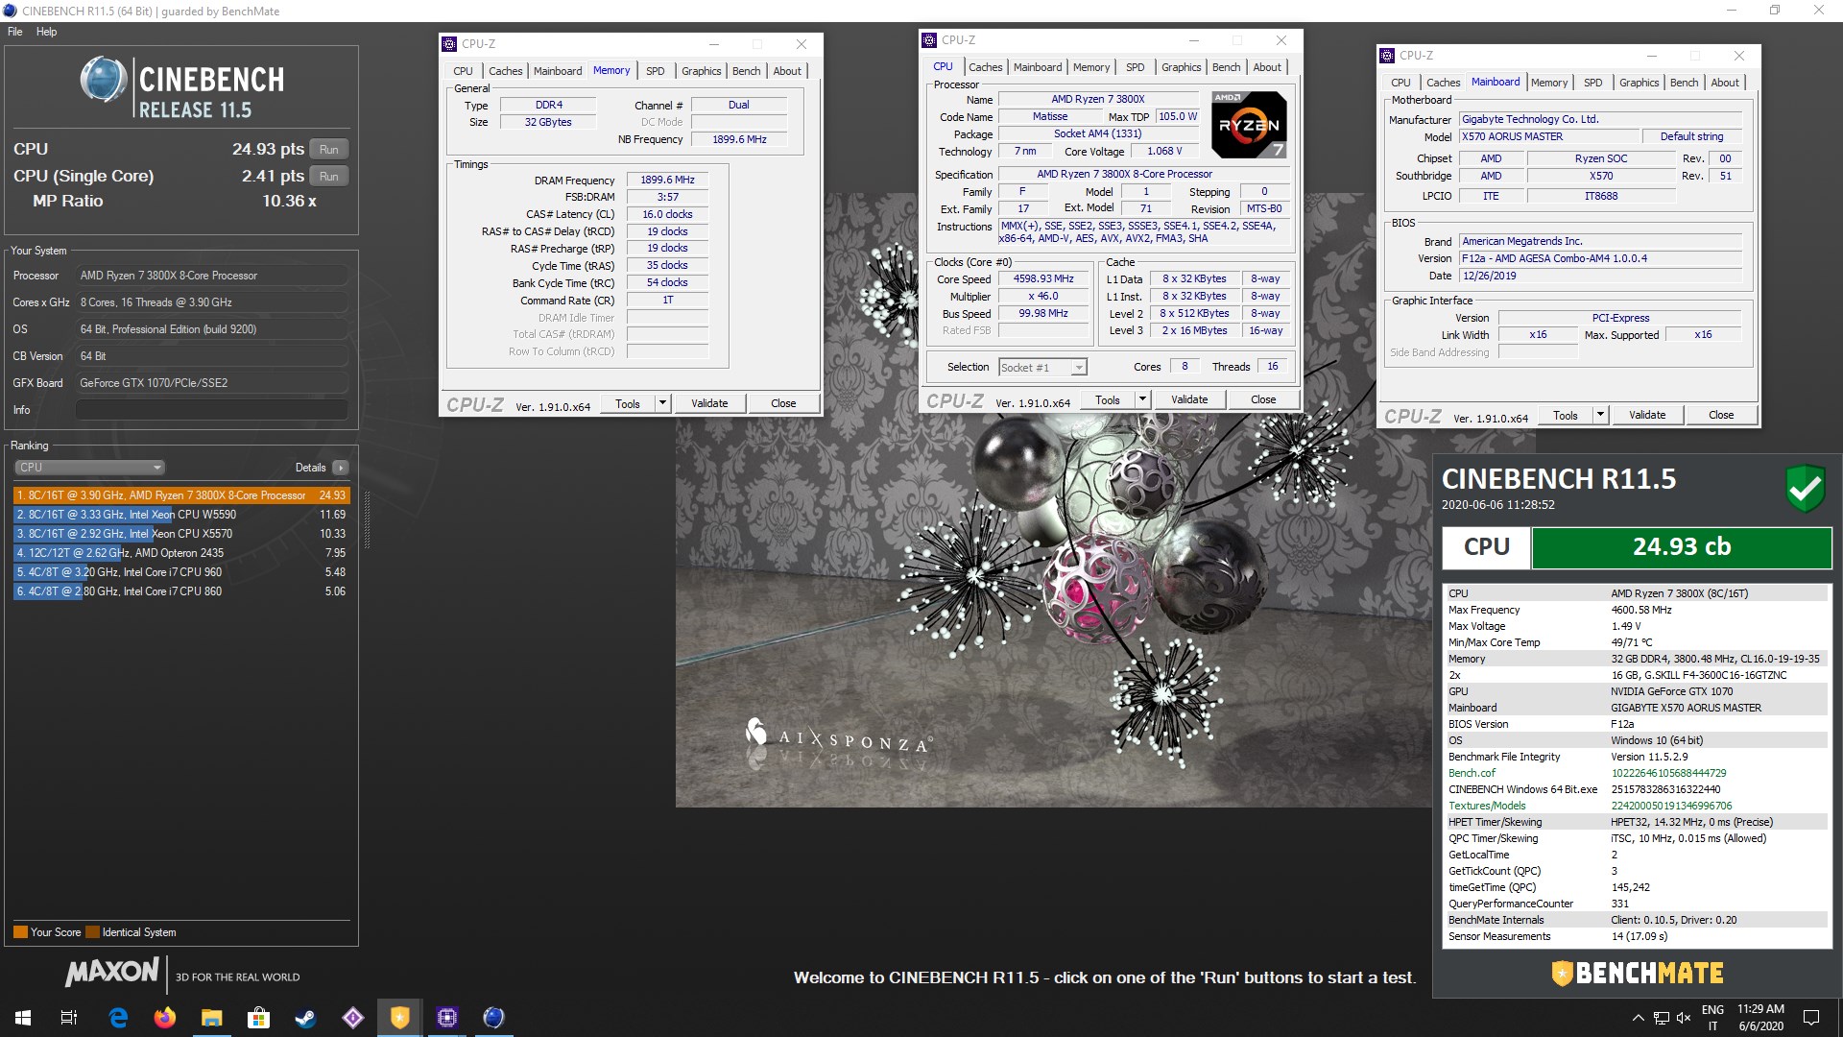The image size is (1843, 1037).
Task: Click the muted volume tray icon
Action: (x=1684, y=1018)
